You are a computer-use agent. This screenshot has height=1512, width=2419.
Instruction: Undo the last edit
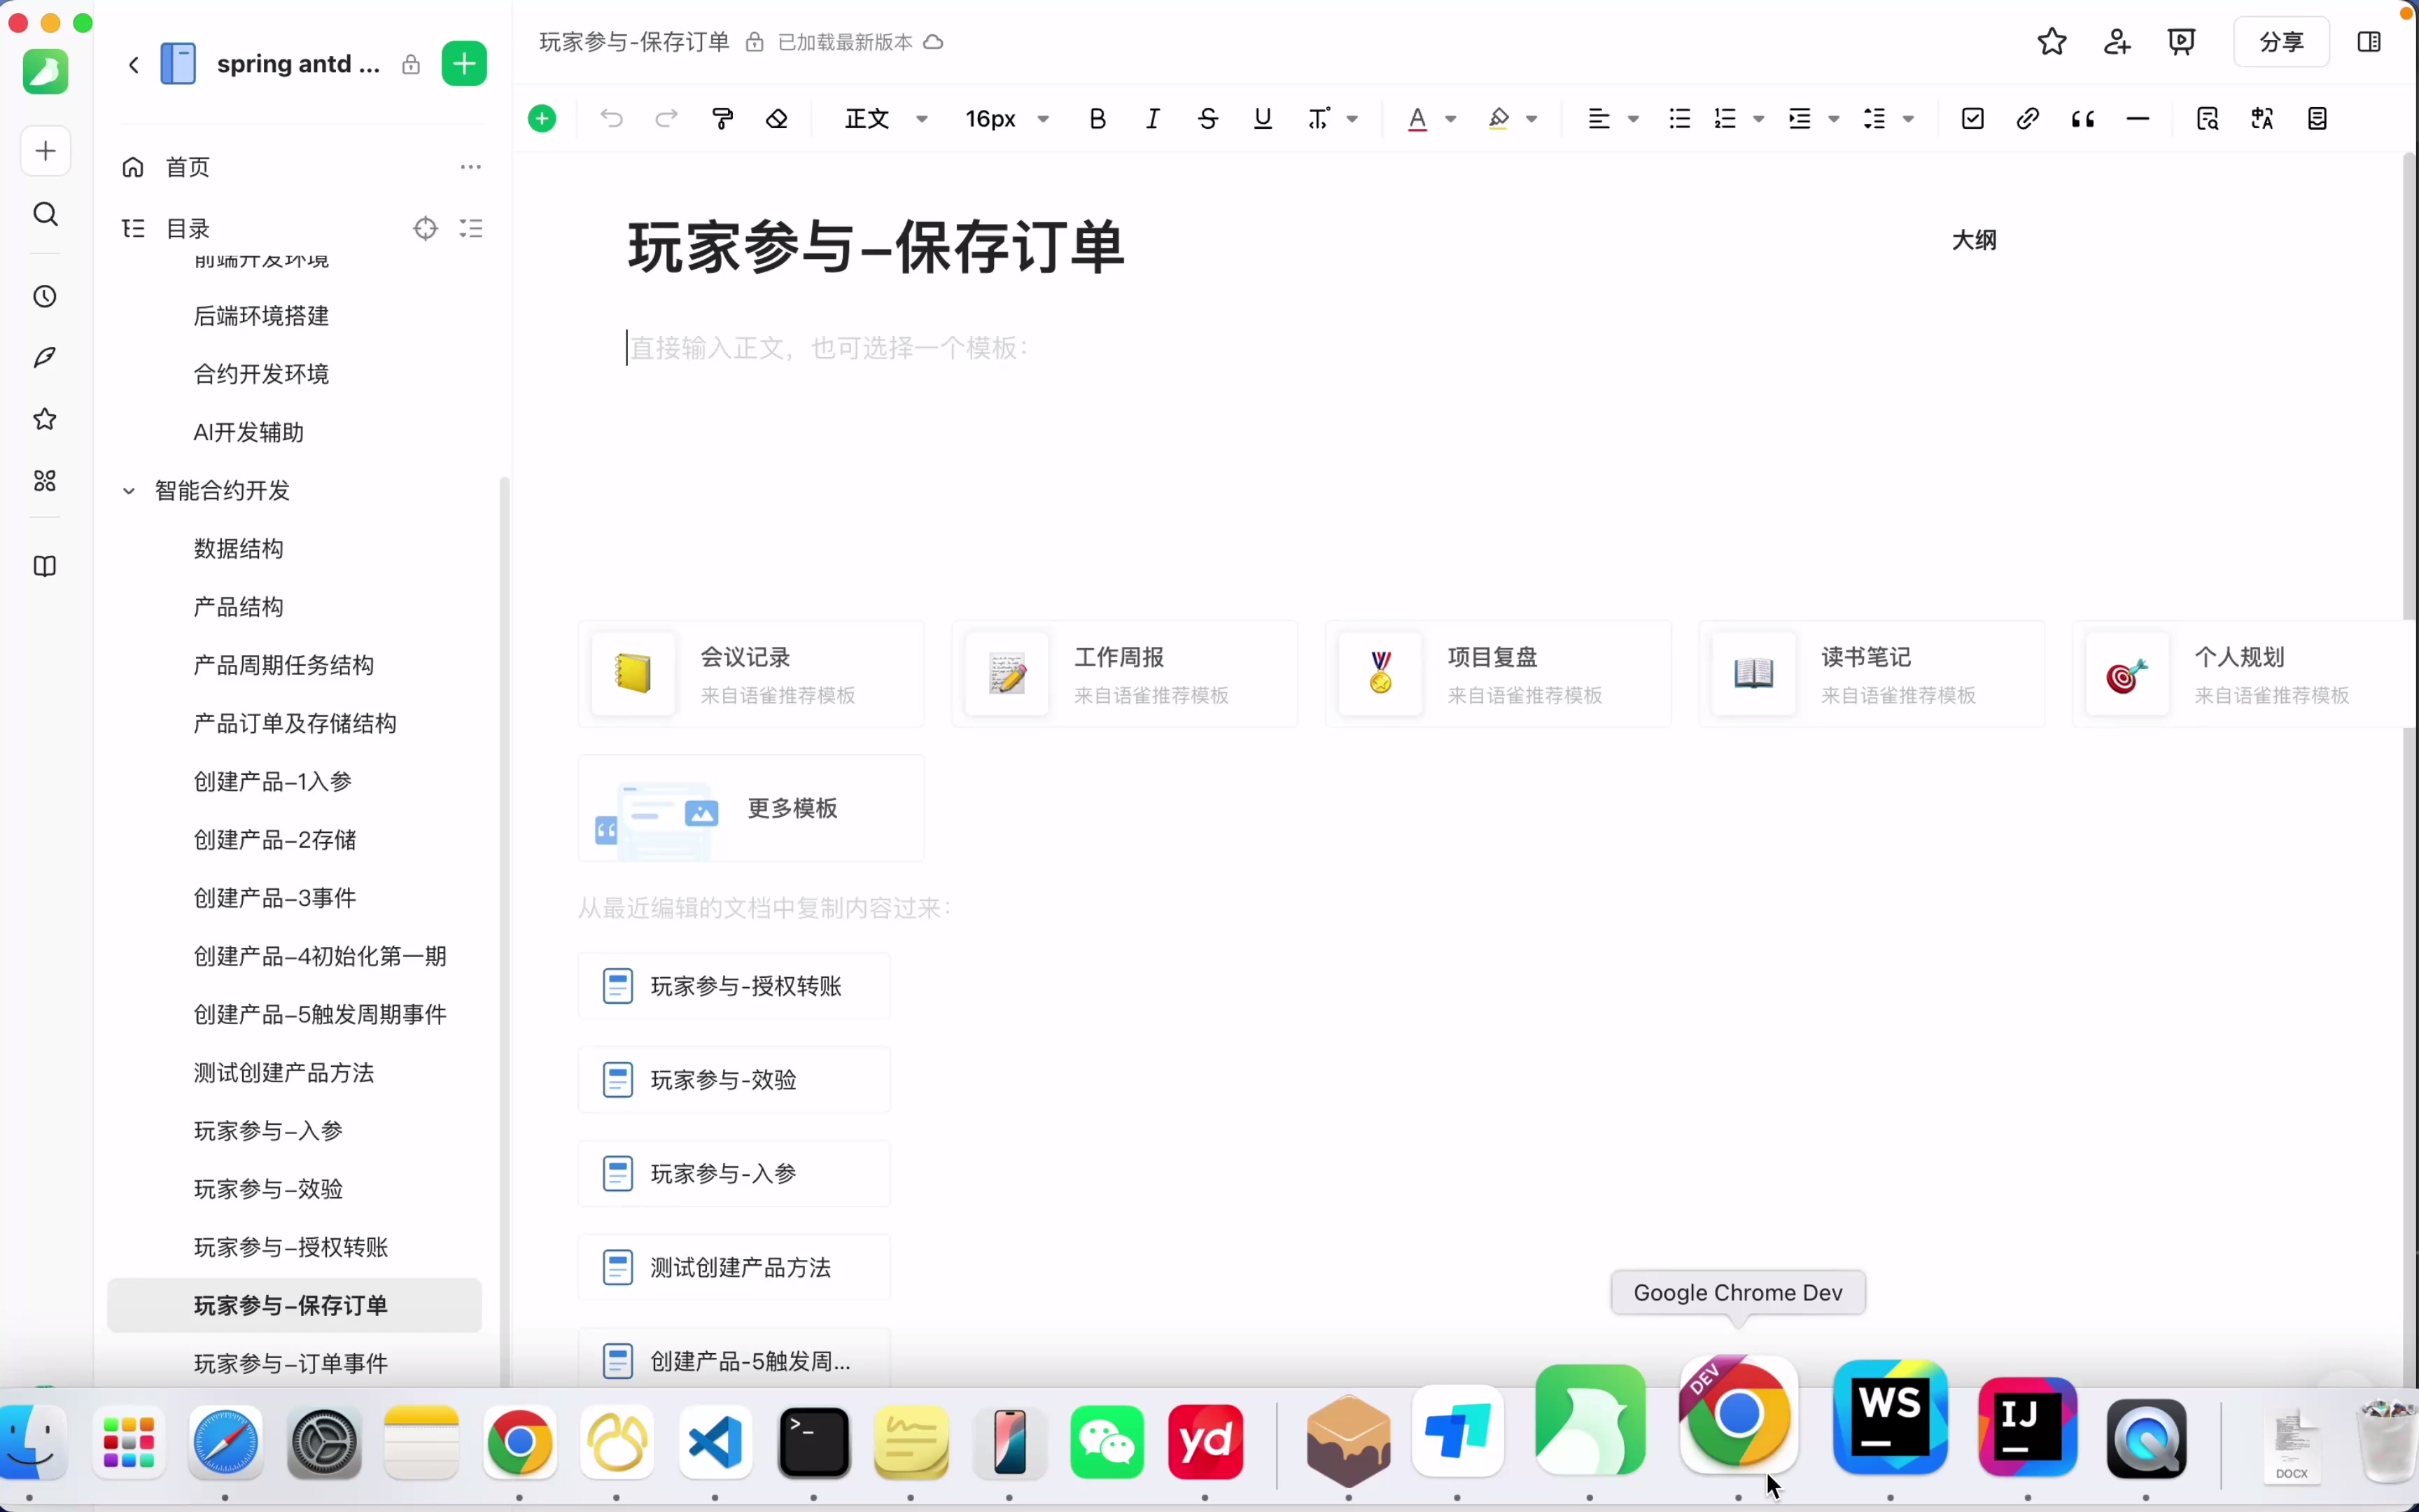612,118
